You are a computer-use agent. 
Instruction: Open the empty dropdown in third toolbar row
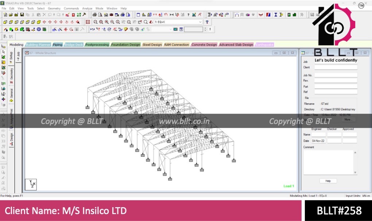tap(161, 30)
